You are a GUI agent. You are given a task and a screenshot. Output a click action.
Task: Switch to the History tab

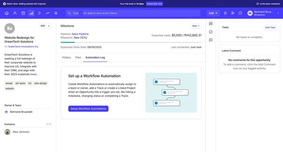(x=66, y=57)
